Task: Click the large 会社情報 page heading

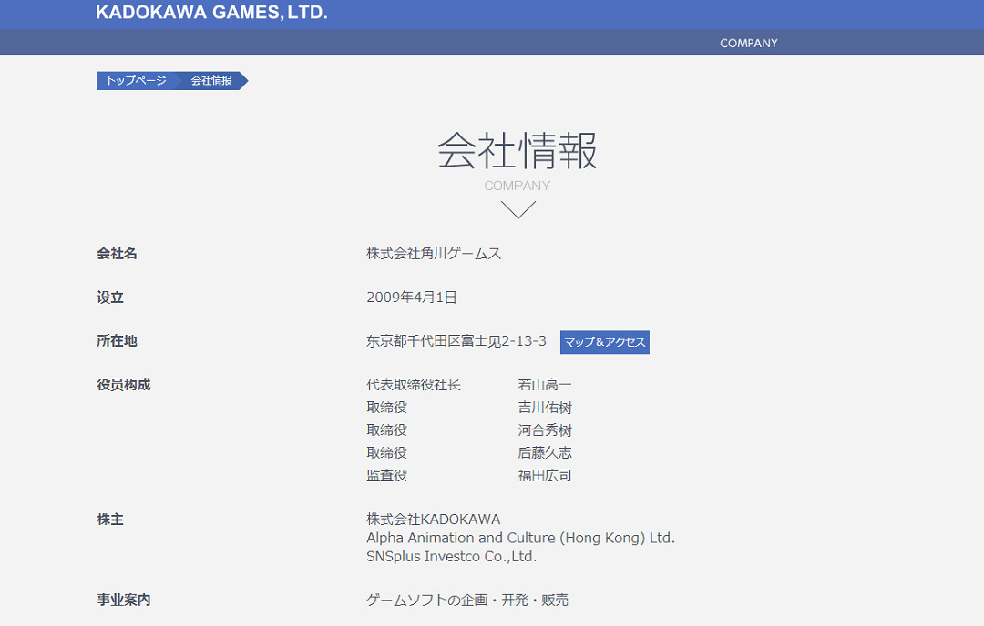Action: pos(517,151)
